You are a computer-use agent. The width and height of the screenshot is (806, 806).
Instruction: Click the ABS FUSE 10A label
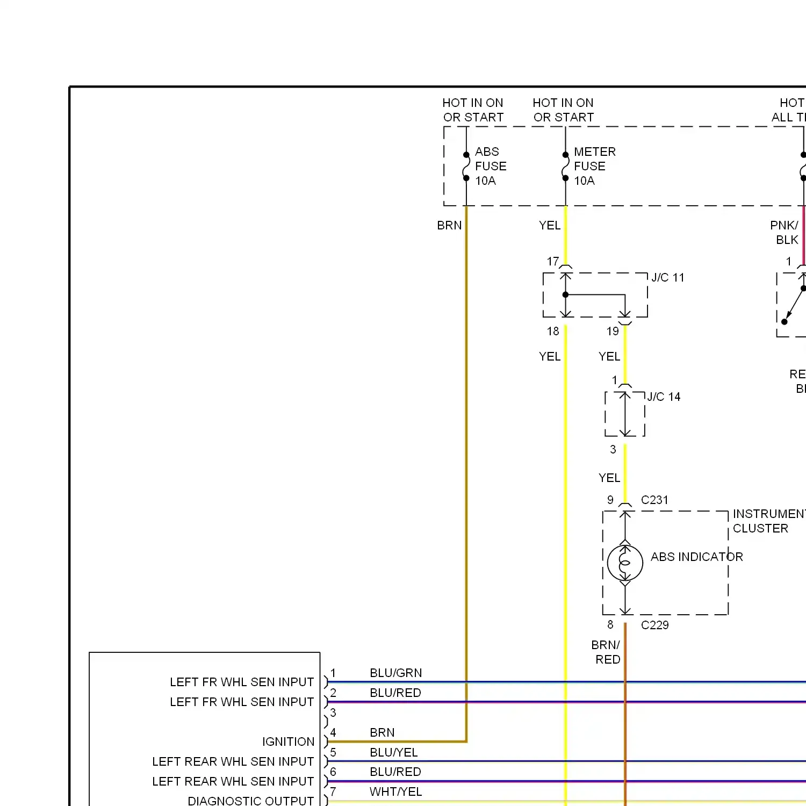tap(491, 166)
